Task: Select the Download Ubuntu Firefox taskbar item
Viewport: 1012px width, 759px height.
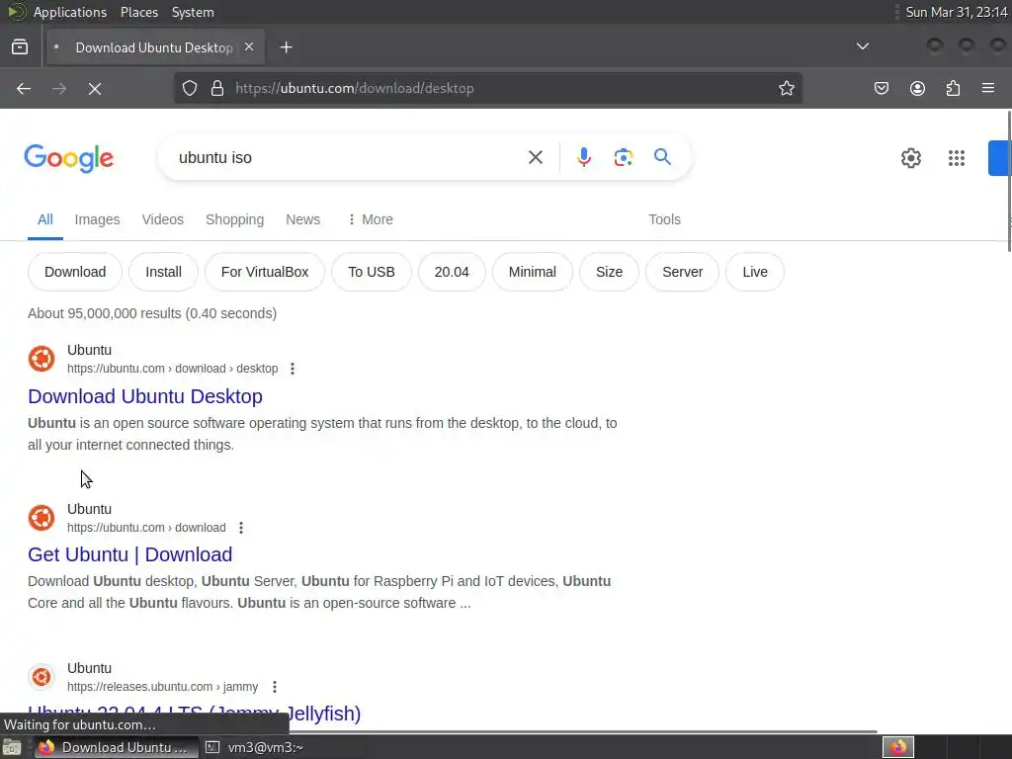Action: point(117,747)
